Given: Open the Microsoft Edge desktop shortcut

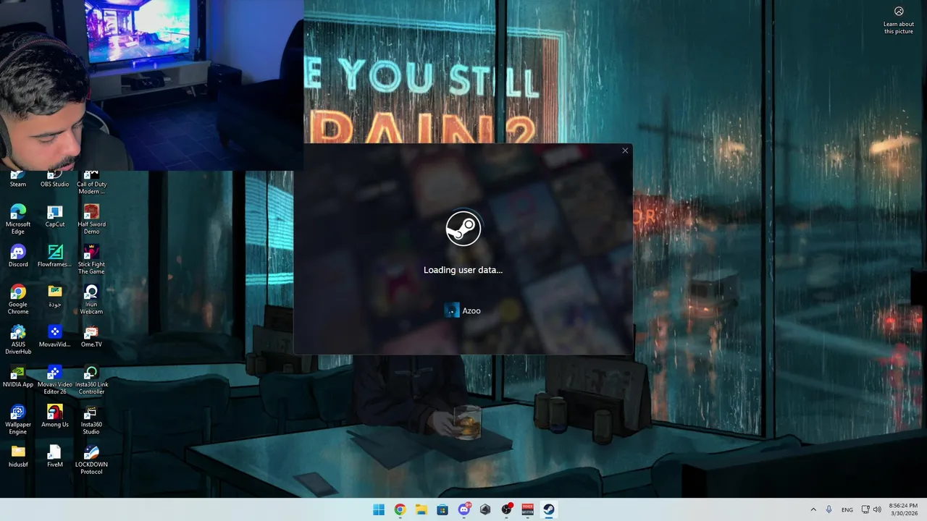Looking at the screenshot, I should pos(18,219).
